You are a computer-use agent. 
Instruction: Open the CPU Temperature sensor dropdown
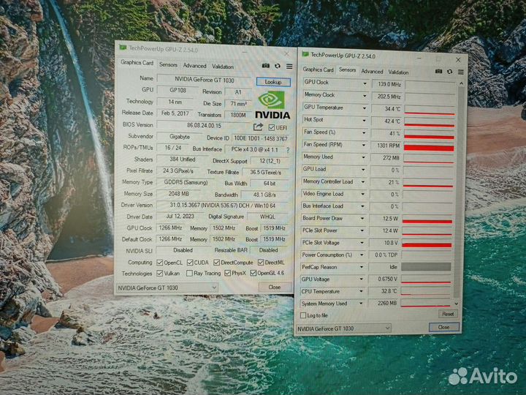pyautogui.click(x=362, y=291)
